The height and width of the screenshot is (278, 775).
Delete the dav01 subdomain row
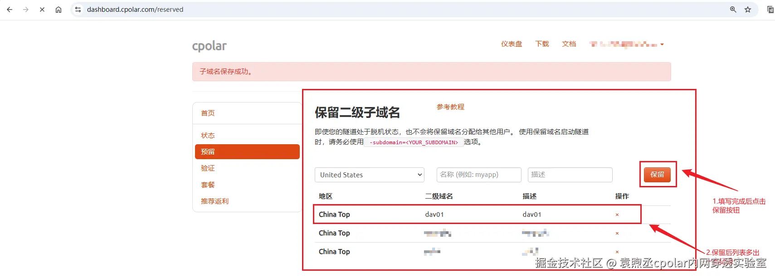tap(617, 215)
